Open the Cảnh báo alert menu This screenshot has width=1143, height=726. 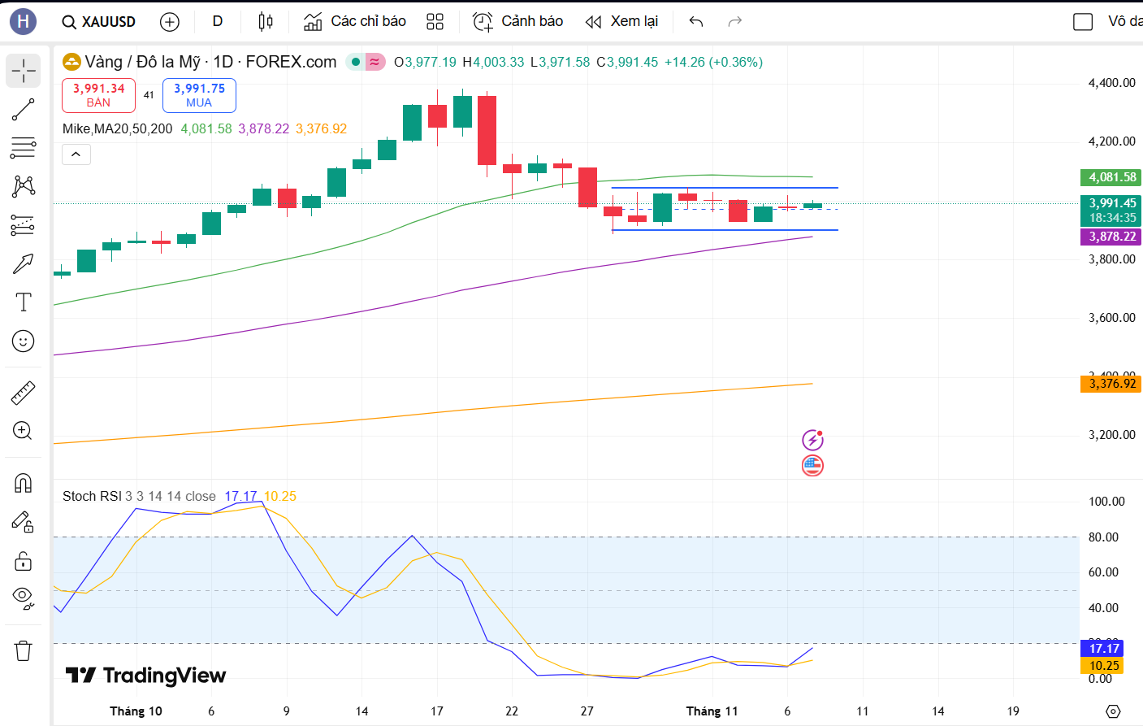coord(518,21)
